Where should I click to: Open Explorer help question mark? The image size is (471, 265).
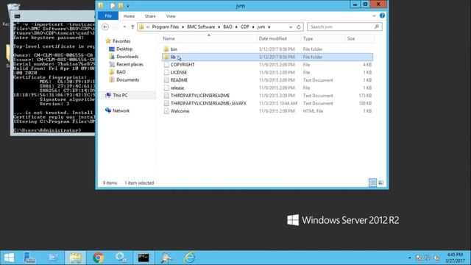coord(382,15)
